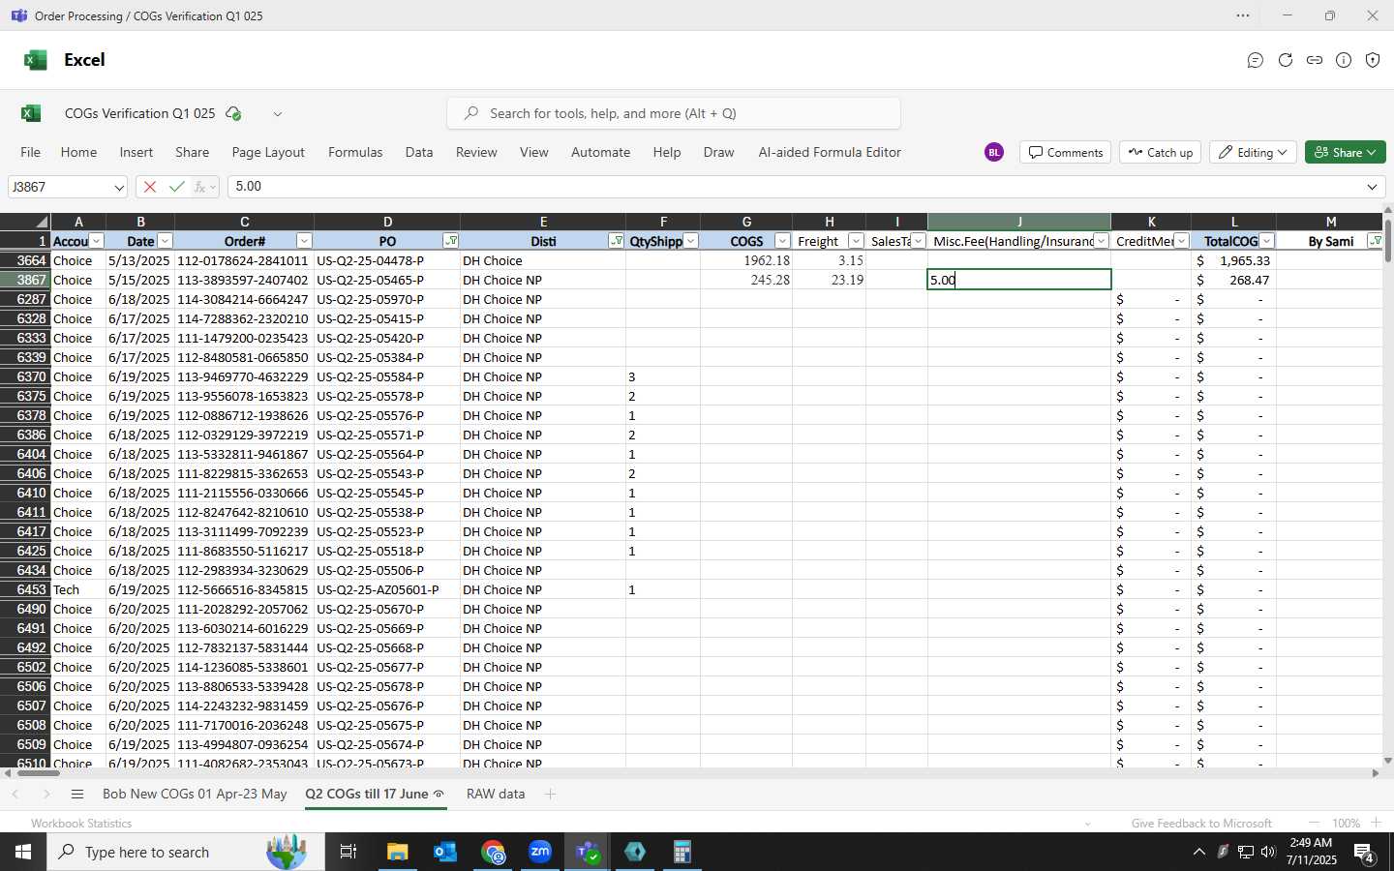The height and width of the screenshot is (871, 1394).
Task: Switch to RAW data sheet
Action: pos(496,794)
